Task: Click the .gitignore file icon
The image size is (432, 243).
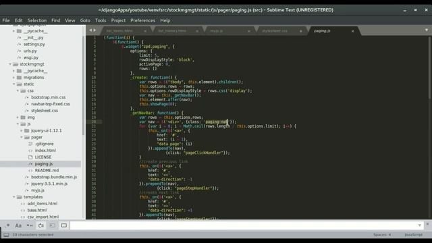Action: pyautogui.click(x=30, y=144)
